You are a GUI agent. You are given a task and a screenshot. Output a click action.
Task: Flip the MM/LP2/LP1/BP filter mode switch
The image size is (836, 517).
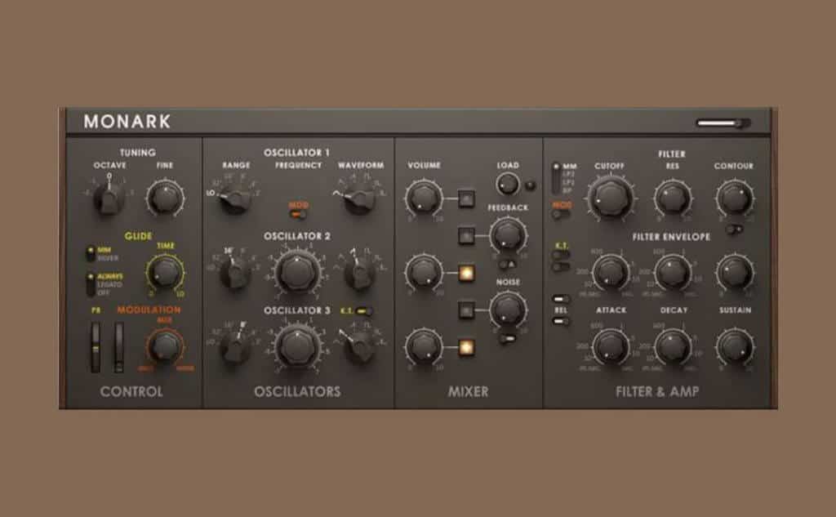pos(555,179)
